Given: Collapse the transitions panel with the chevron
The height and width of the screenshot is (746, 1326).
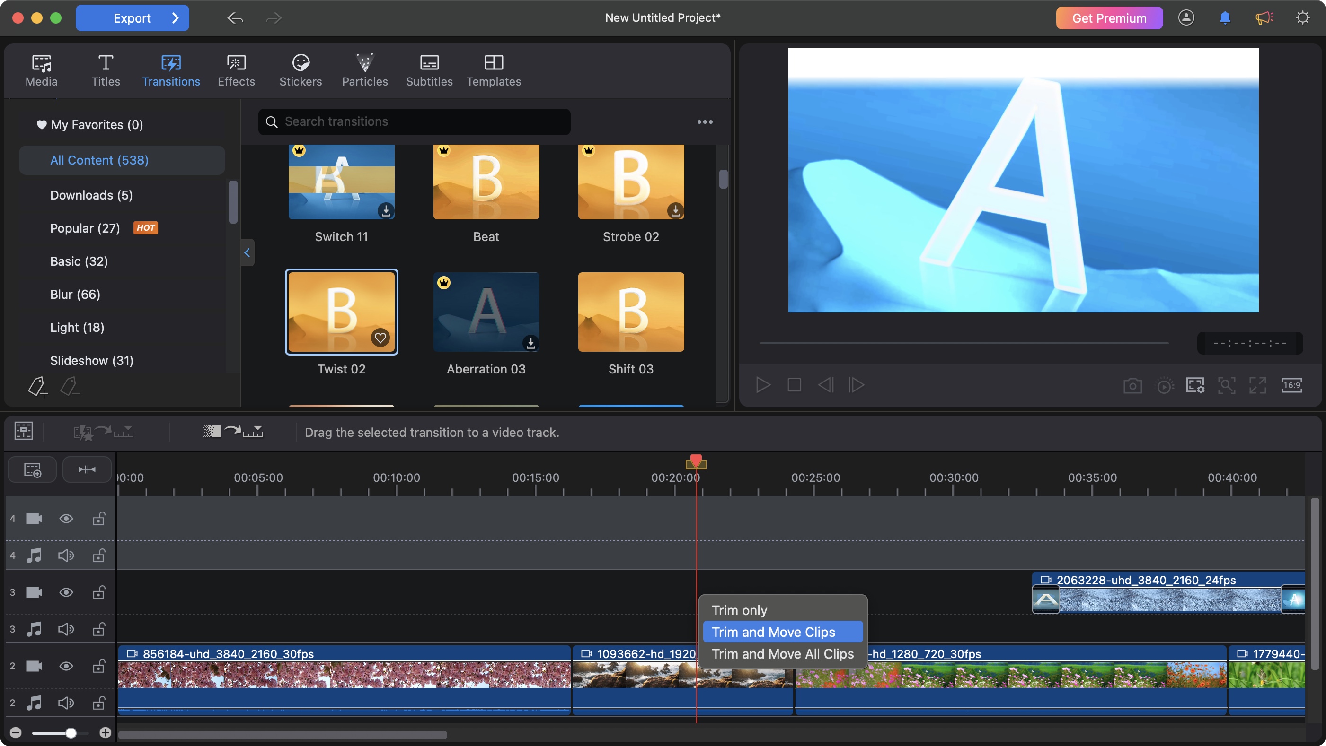Looking at the screenshot, I should [248, 252].
